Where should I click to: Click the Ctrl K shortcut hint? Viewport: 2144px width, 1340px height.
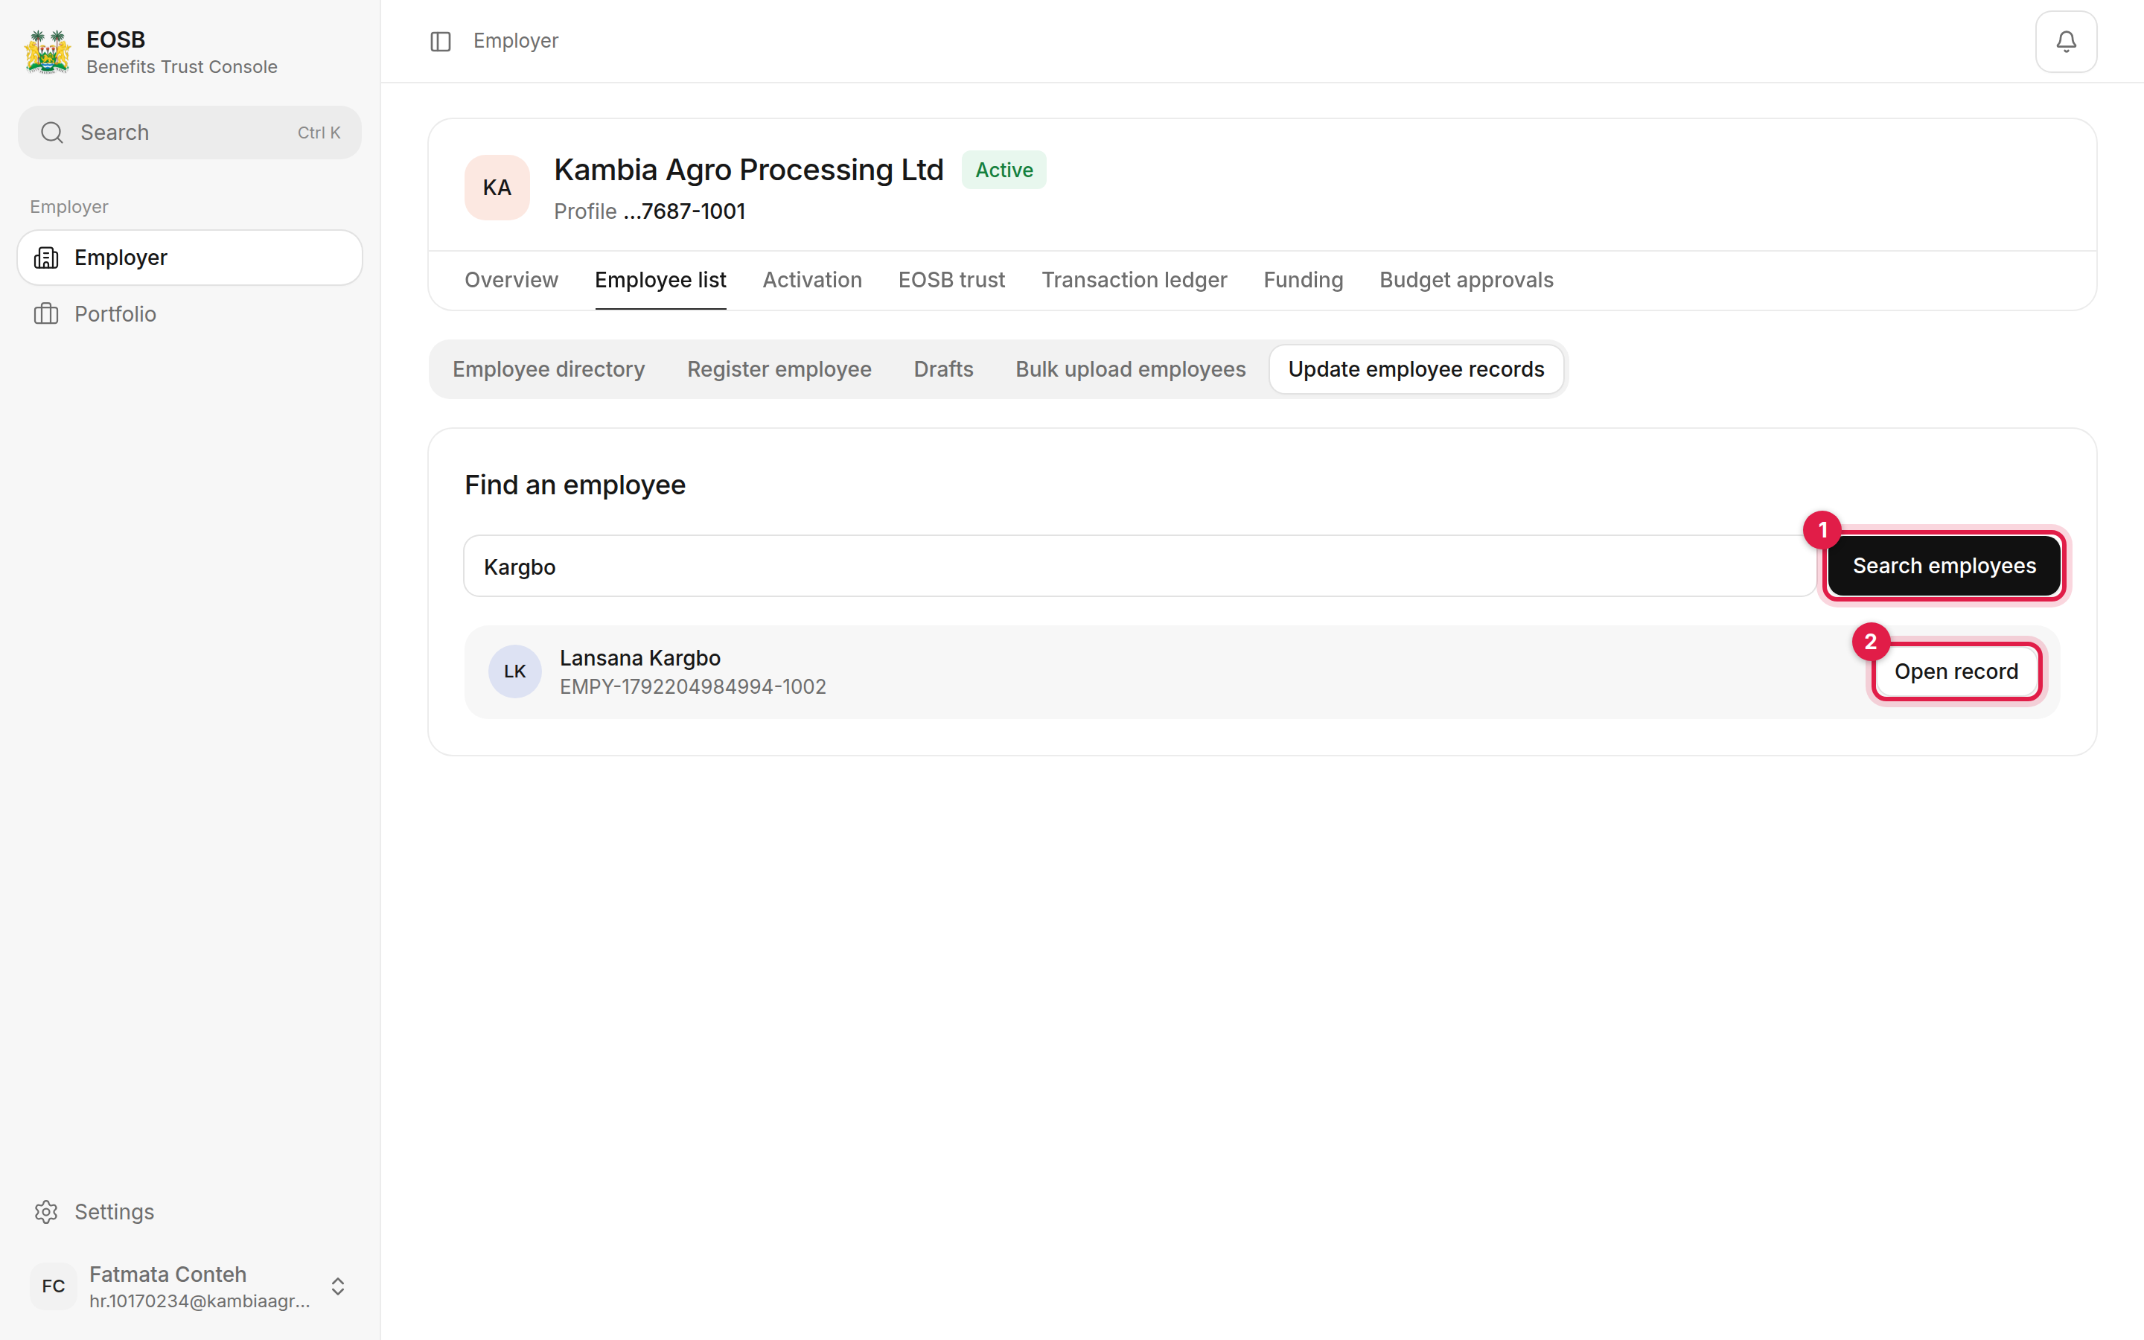319,133
